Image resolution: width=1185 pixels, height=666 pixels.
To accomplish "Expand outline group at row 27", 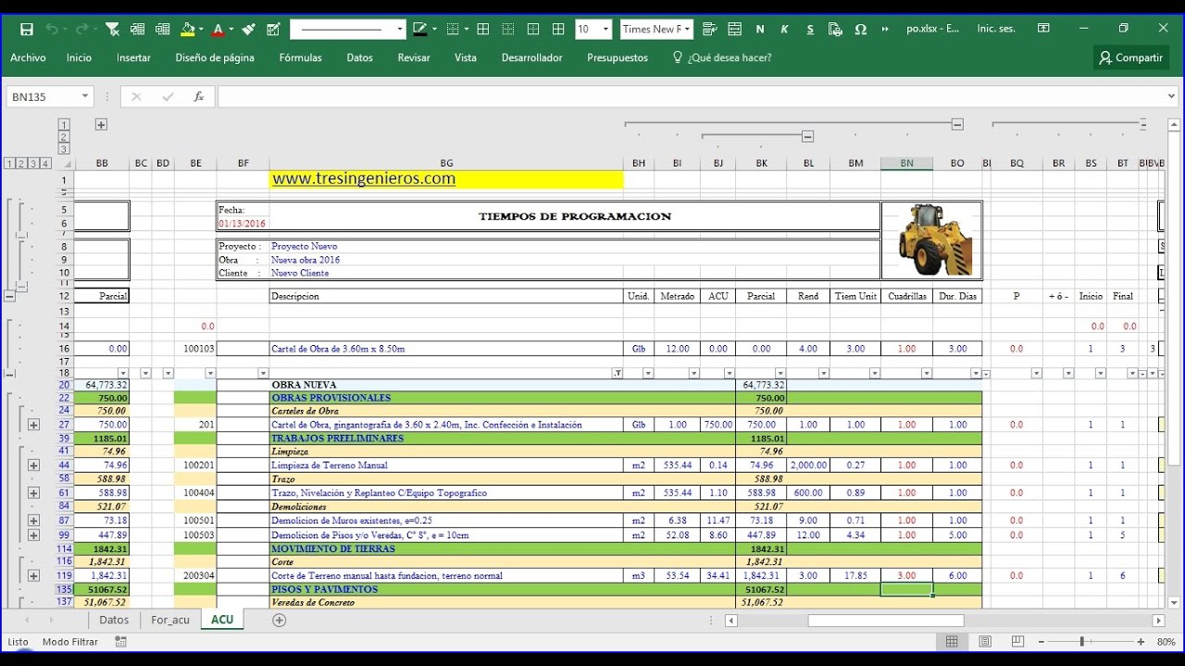I will (x=34, y=425).
